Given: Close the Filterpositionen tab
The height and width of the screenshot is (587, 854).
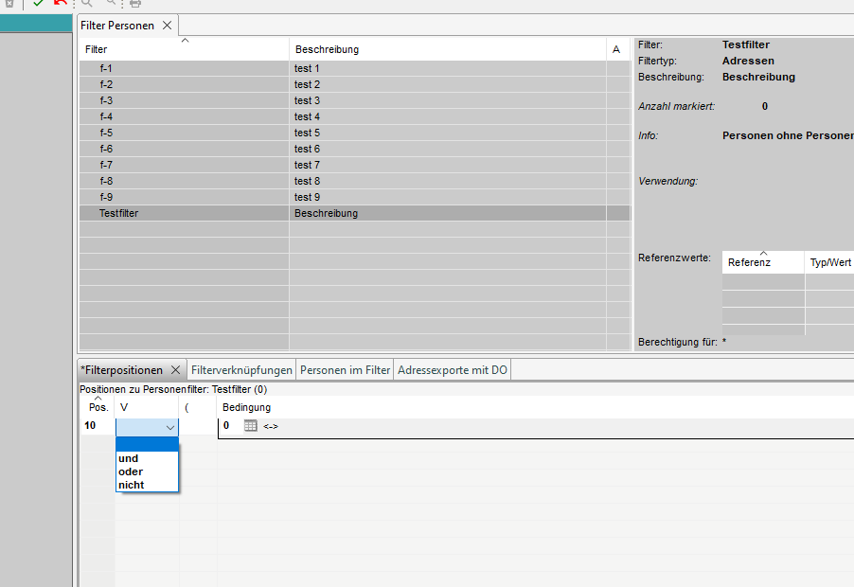Looking at the screenshot, I should click(175, 370).
